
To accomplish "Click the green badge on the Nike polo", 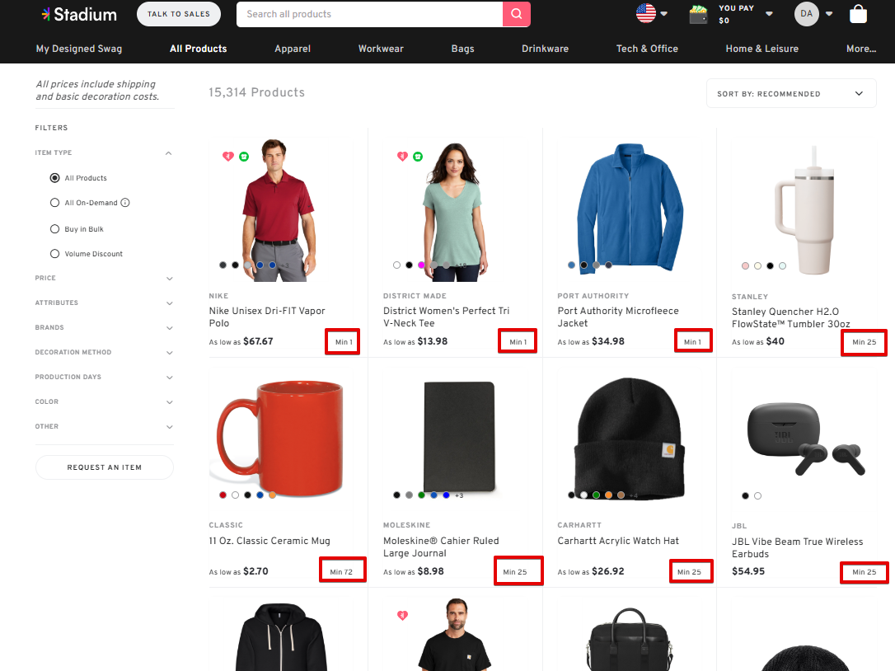I will click(244, 157).
